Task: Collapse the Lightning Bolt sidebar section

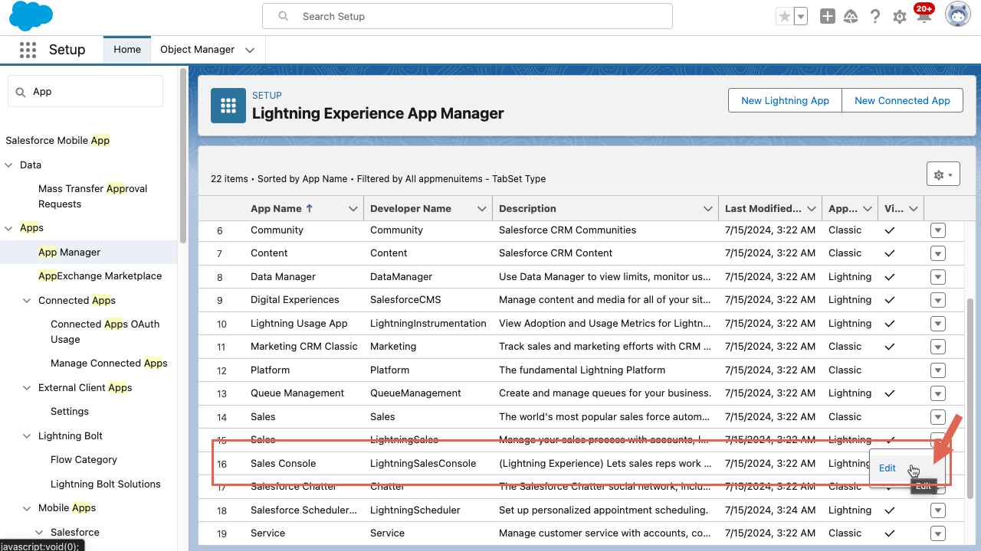Action: (x=28, y=436)
